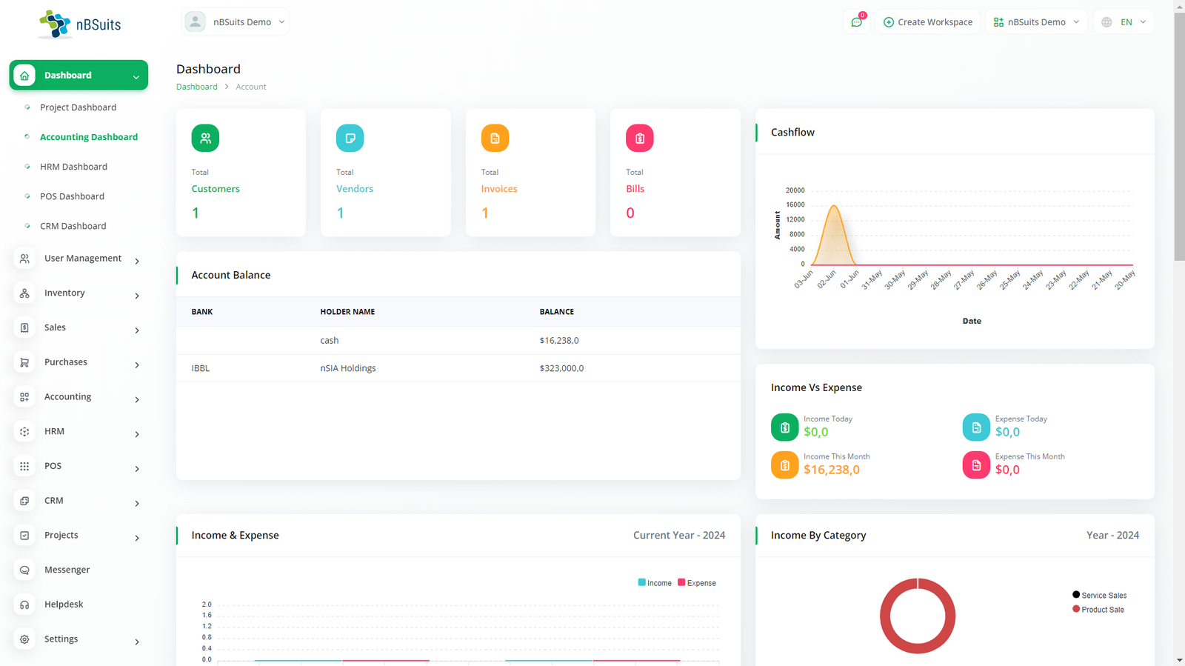
Task: Collapse the Dashboard menu chevron
Action: [x=136, y=77]
